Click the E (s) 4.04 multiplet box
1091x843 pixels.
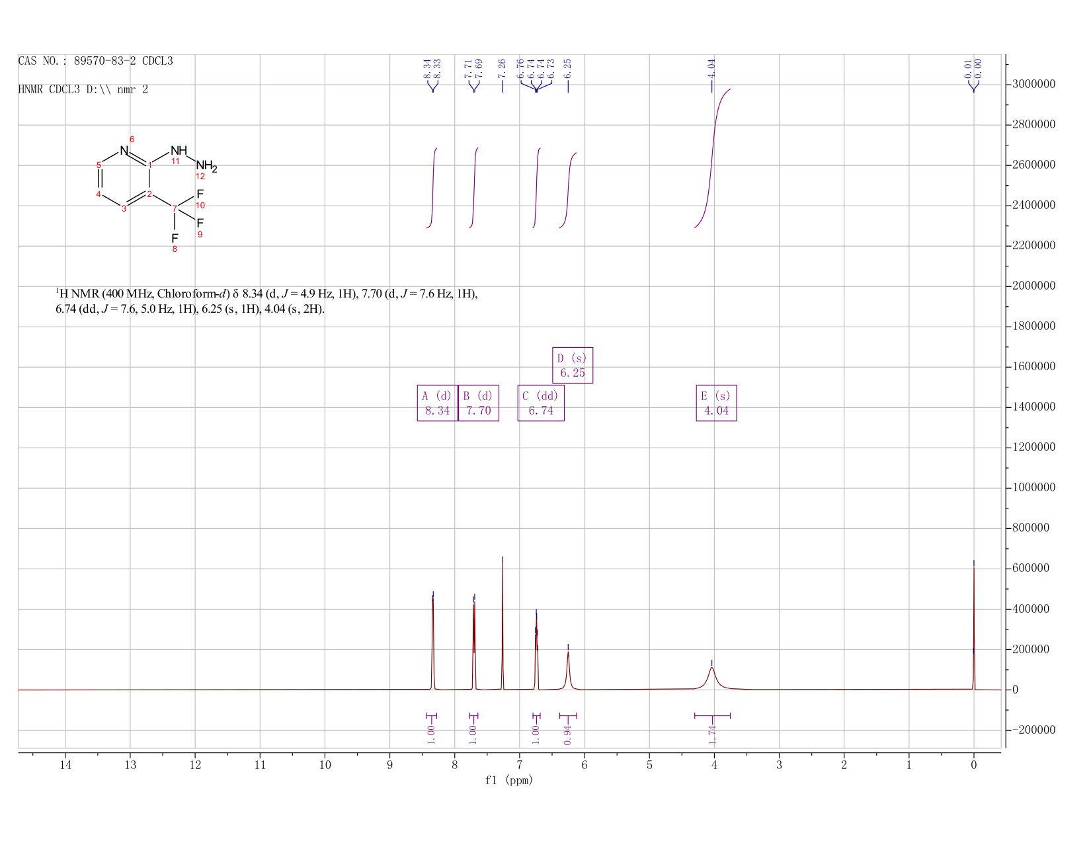pos(716,403)
